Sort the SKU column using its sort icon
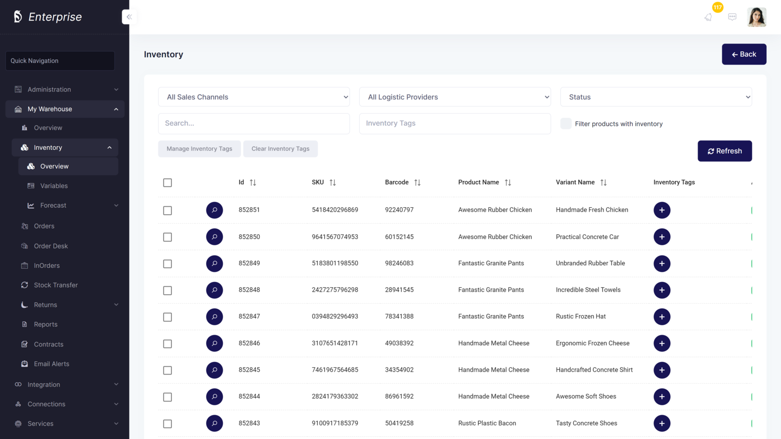 click(333, 182)
